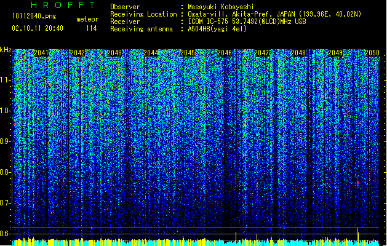Screen dimensions: 387x246
Task: Click the meteor label
Action: (87, 19)
